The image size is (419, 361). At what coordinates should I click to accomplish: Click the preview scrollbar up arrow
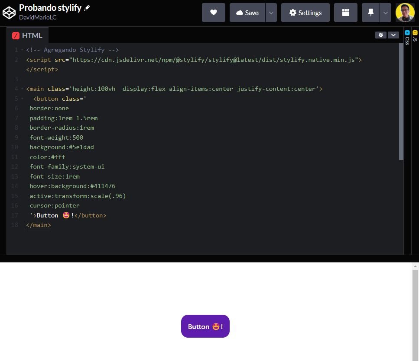[x=415, y=266]
